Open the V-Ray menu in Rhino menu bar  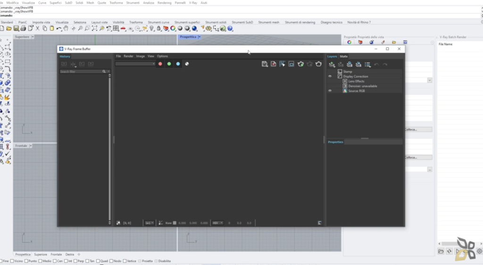tap(193, 3)
